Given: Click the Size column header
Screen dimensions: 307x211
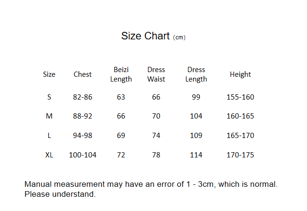Looking at the screenshot, I should click(49, 74).
